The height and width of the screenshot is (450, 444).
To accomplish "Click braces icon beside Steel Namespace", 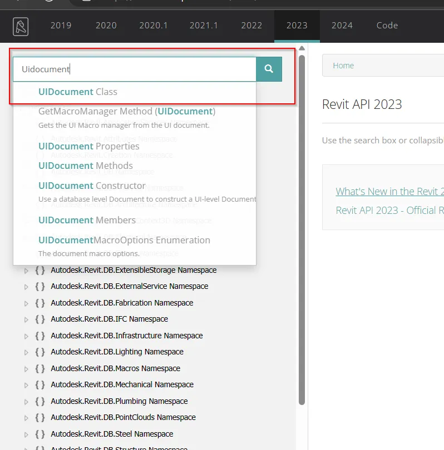I will pos(40,434).
